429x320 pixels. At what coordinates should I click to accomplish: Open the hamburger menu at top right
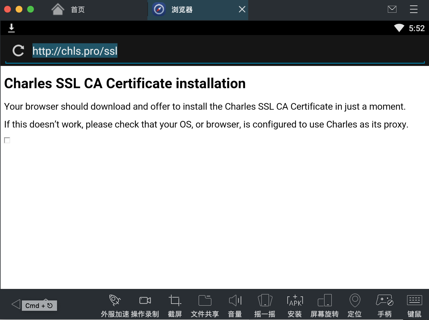413,9
